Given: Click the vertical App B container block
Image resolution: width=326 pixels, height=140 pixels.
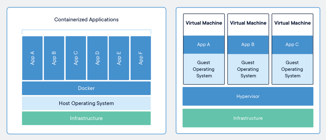Looking at the screenshot, I should [x=54, y=58].
